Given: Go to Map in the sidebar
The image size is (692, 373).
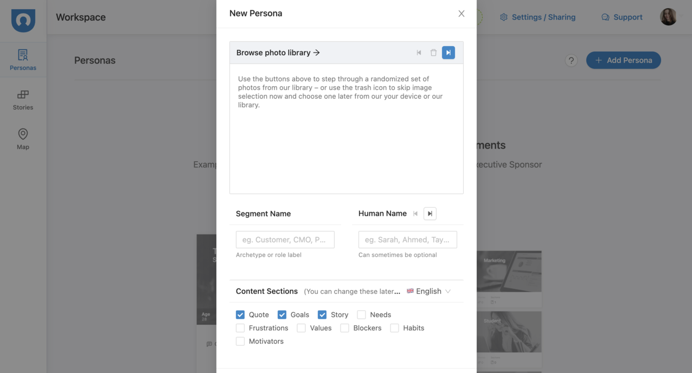Looking at the screenshot, I should point(23,139).
